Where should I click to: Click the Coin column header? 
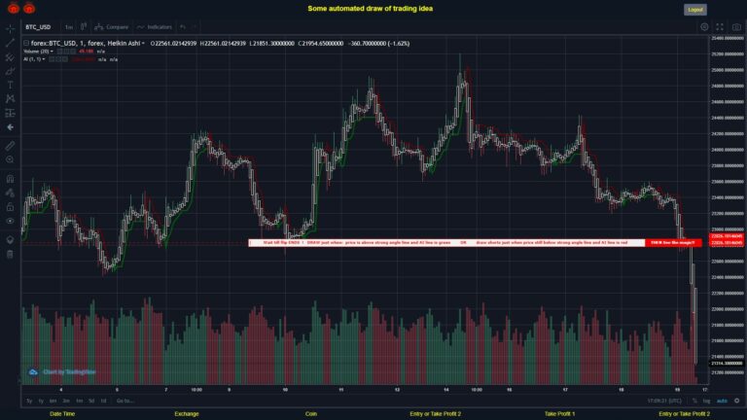click(311, 414)
